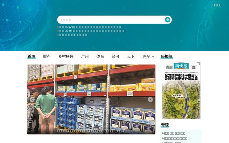
Task: Go to the 首页 tab
Action: (31, 56)
